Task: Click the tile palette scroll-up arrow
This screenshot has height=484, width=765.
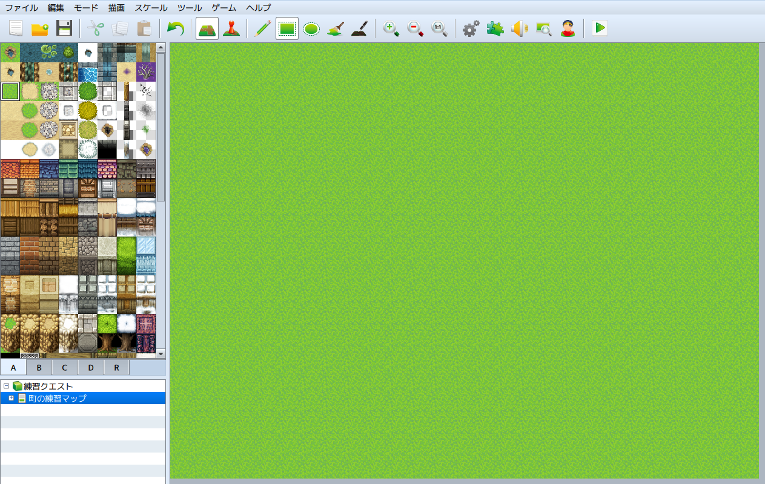Action: coord(161,47)
